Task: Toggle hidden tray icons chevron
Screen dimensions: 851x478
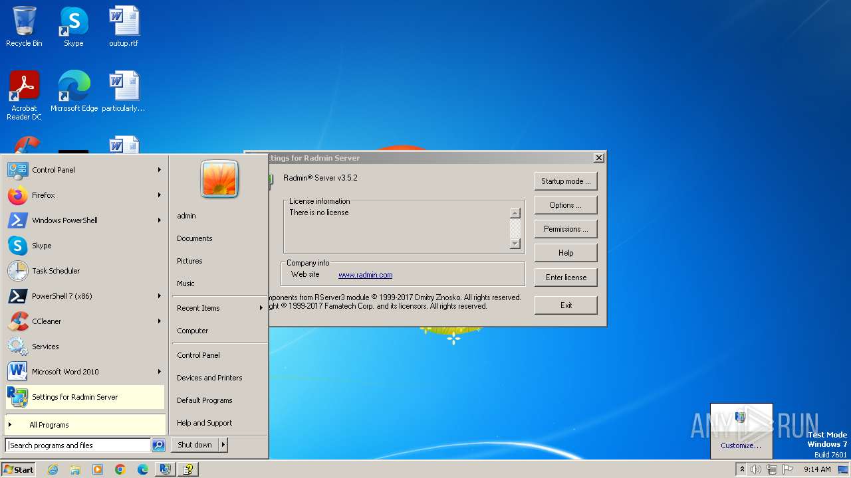Action: [742, 469]
